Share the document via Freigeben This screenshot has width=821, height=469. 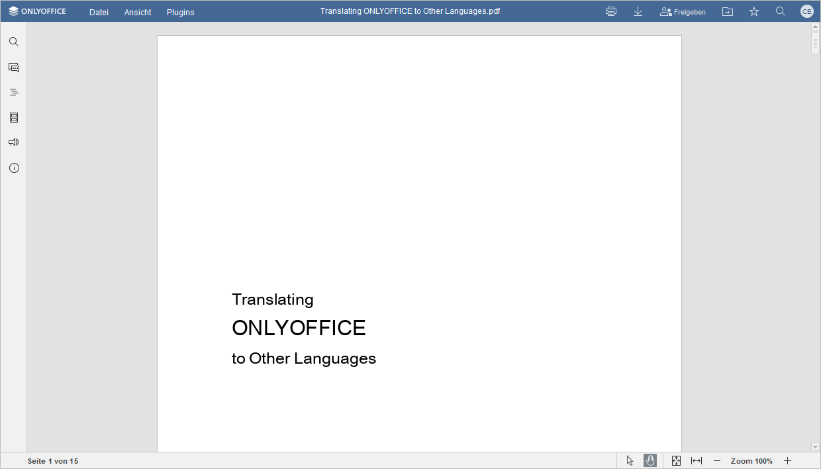(x=683, y=11)
